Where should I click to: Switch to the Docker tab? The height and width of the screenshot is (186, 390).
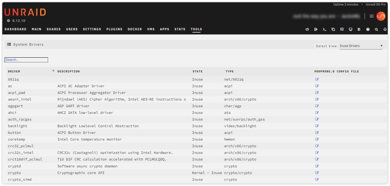pyautogui.click(x=135, y=29)
